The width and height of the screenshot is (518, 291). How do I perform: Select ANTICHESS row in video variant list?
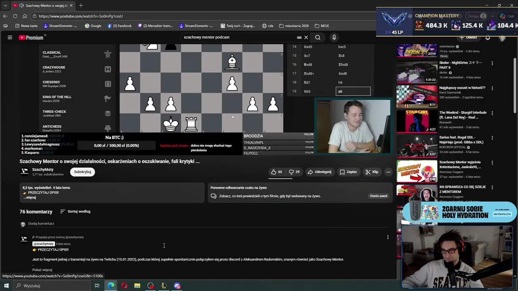(x=77, y=128)
